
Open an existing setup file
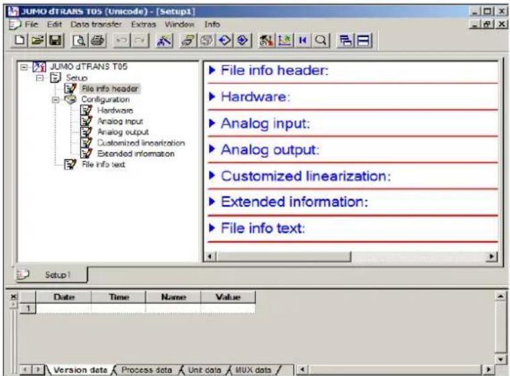[38, 40]
